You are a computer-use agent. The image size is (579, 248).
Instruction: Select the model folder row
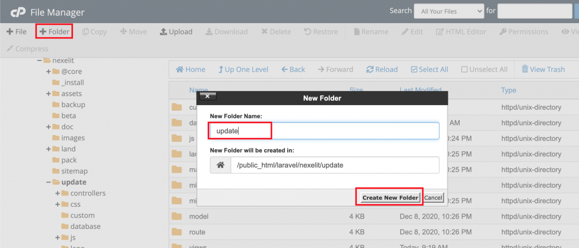(x=374, y=216)
